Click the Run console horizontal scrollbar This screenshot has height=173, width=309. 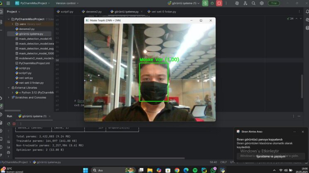[100, 158]
